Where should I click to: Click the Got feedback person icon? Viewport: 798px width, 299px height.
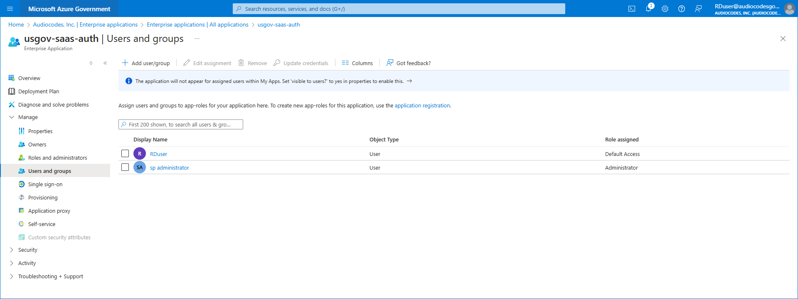click(x=390, y=63)
